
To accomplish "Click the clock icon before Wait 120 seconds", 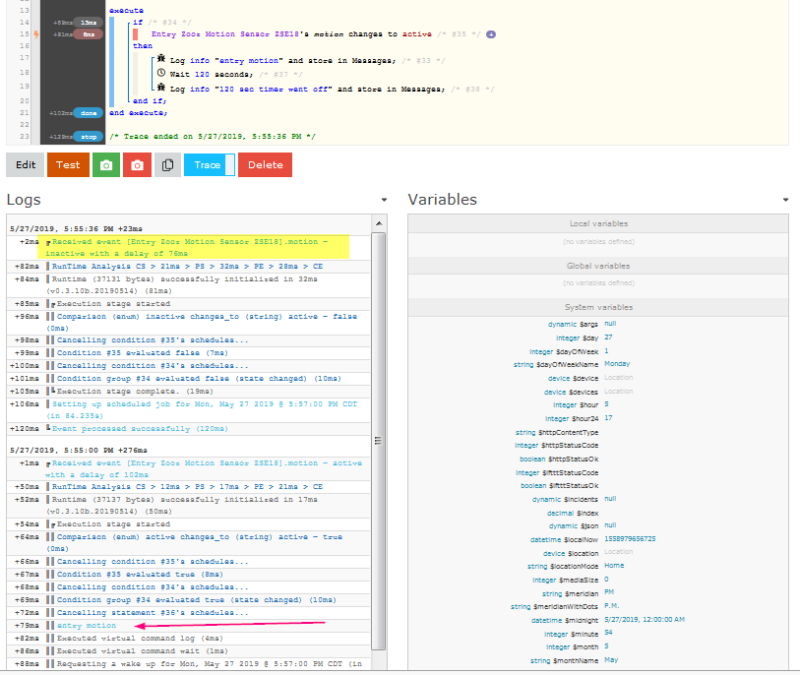I will coord(161,73).
